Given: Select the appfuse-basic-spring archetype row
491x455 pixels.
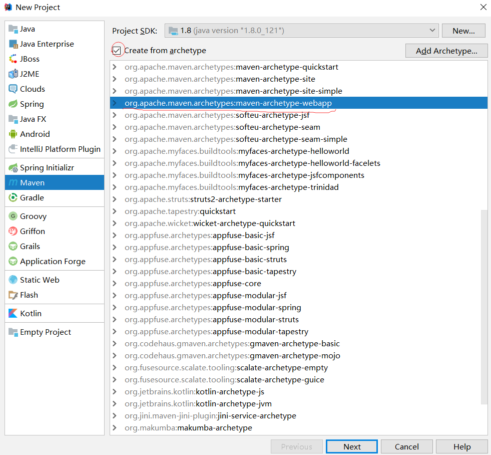Looking at the screenshot, I should [298, 248].
